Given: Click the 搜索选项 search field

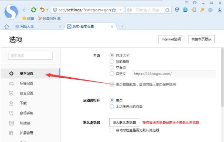Looking at the screenshot, I should (x=30, y=56).
